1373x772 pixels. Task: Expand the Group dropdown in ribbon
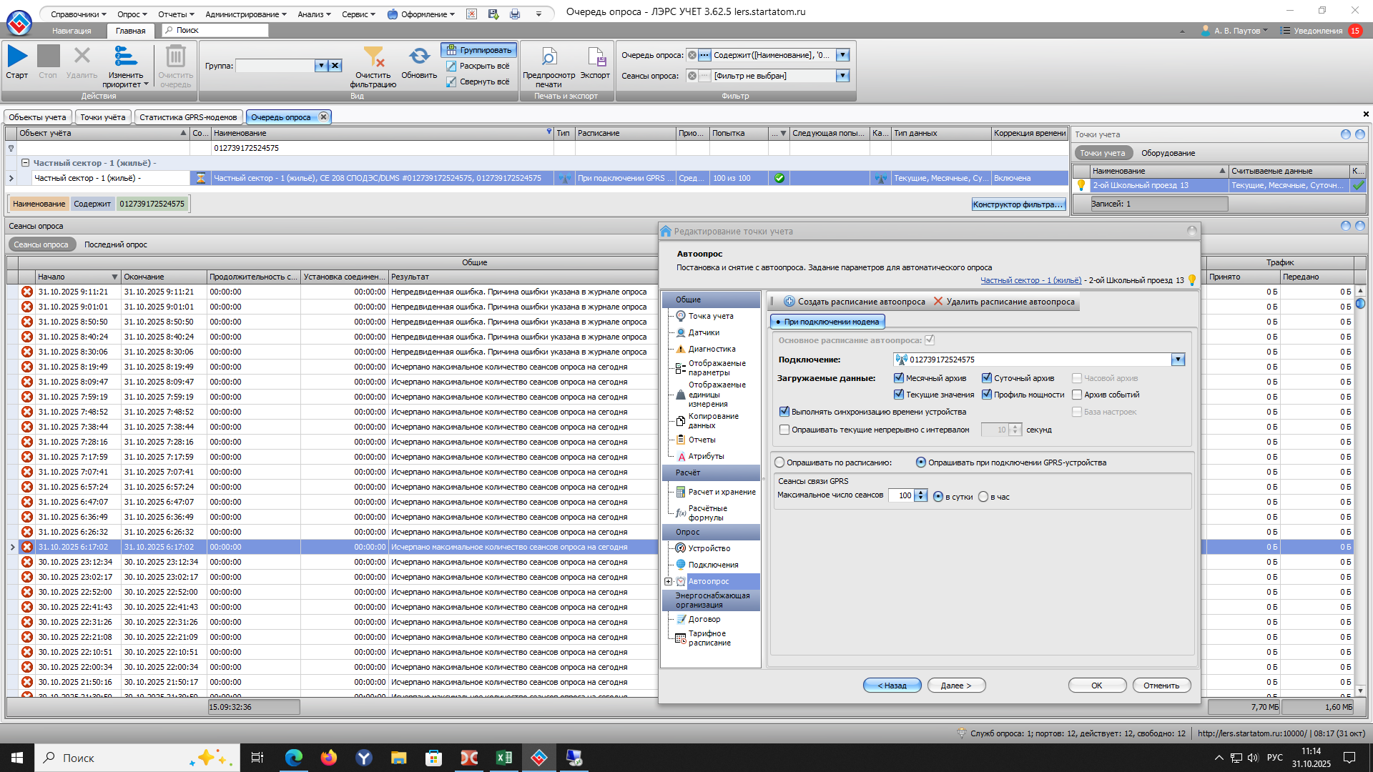coord(322,66)
